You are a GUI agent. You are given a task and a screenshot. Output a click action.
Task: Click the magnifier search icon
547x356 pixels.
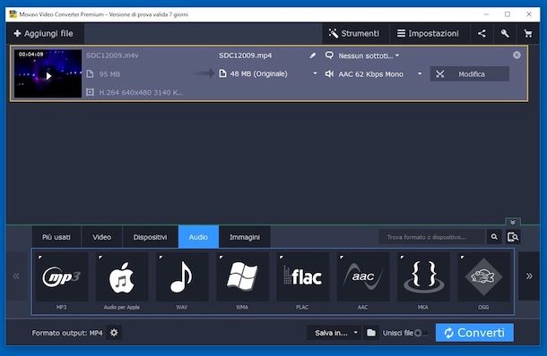click(494, 237)
